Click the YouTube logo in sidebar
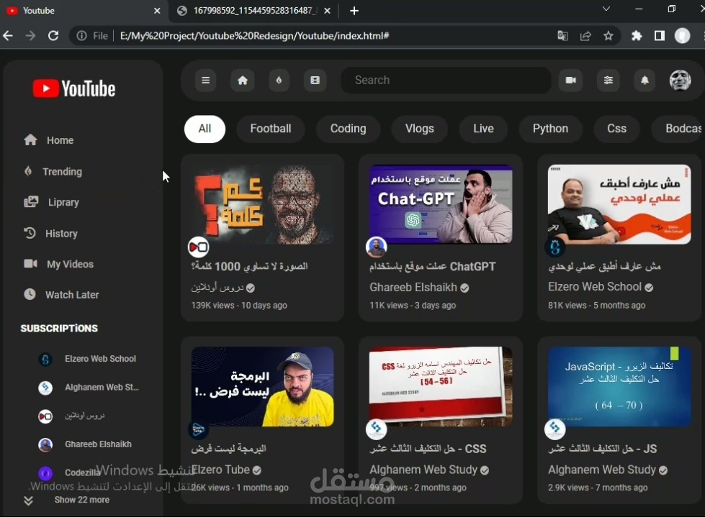The height and width of the screenshot is (517, 705). [74, 88]
